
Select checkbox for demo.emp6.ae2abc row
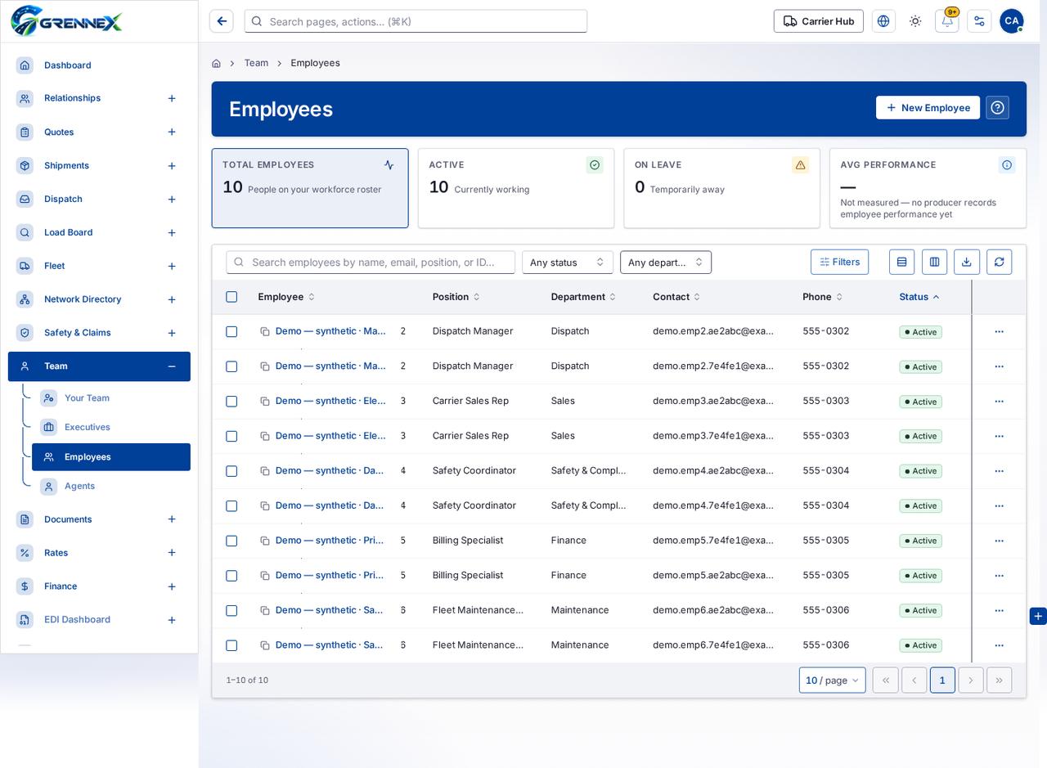click(231, 610)
